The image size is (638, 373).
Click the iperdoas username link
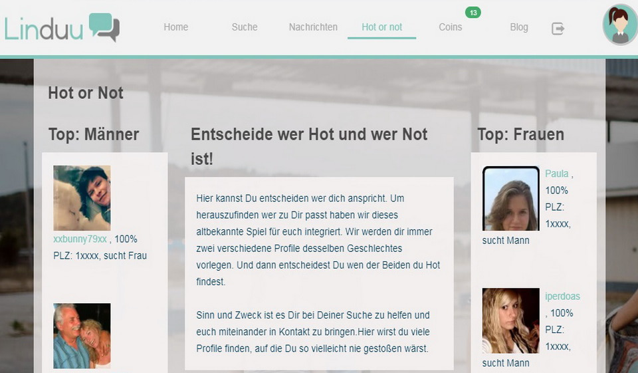click(x=562, y=297)
